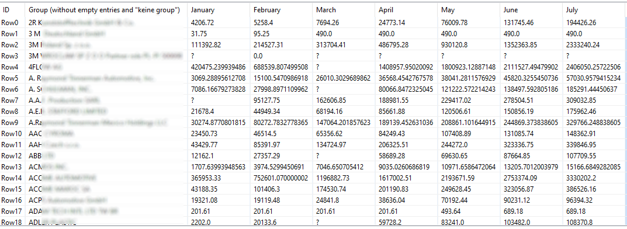
Task: Click the Row3 row identifier
Action: [10, 56]
